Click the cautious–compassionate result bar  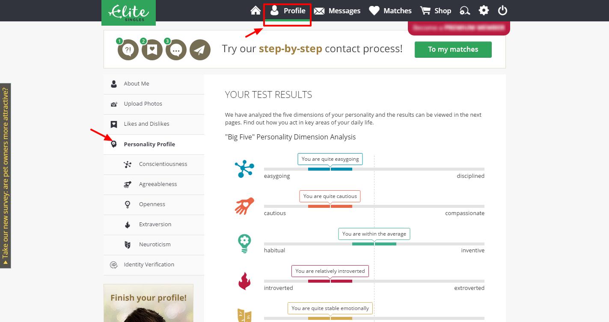click(374, 207)
